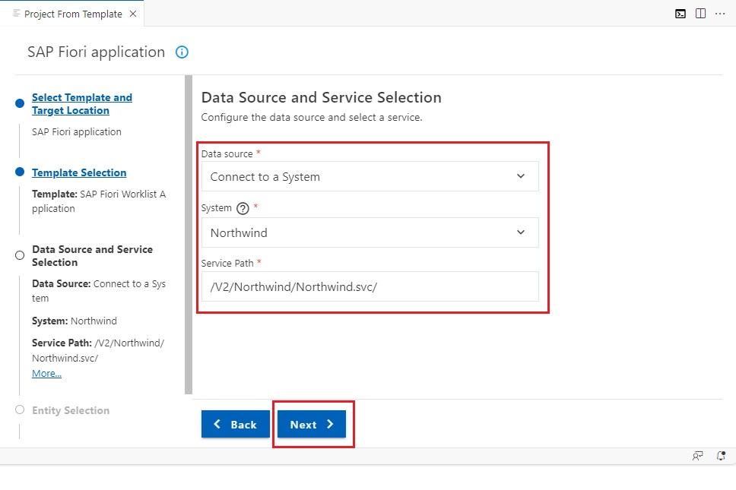Open the Data source dropdown
This screenshot has height=490, width=736.
tap(370, 176)
